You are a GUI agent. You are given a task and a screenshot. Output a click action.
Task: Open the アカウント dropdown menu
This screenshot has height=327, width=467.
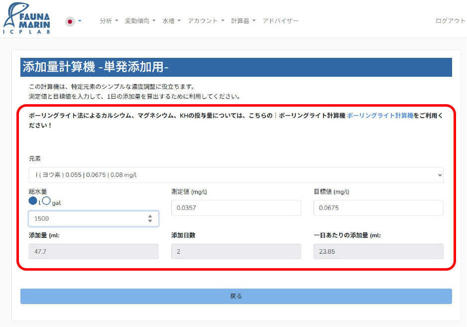click(206, 21)
